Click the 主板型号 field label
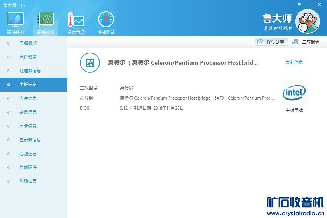 coord(89,88)
